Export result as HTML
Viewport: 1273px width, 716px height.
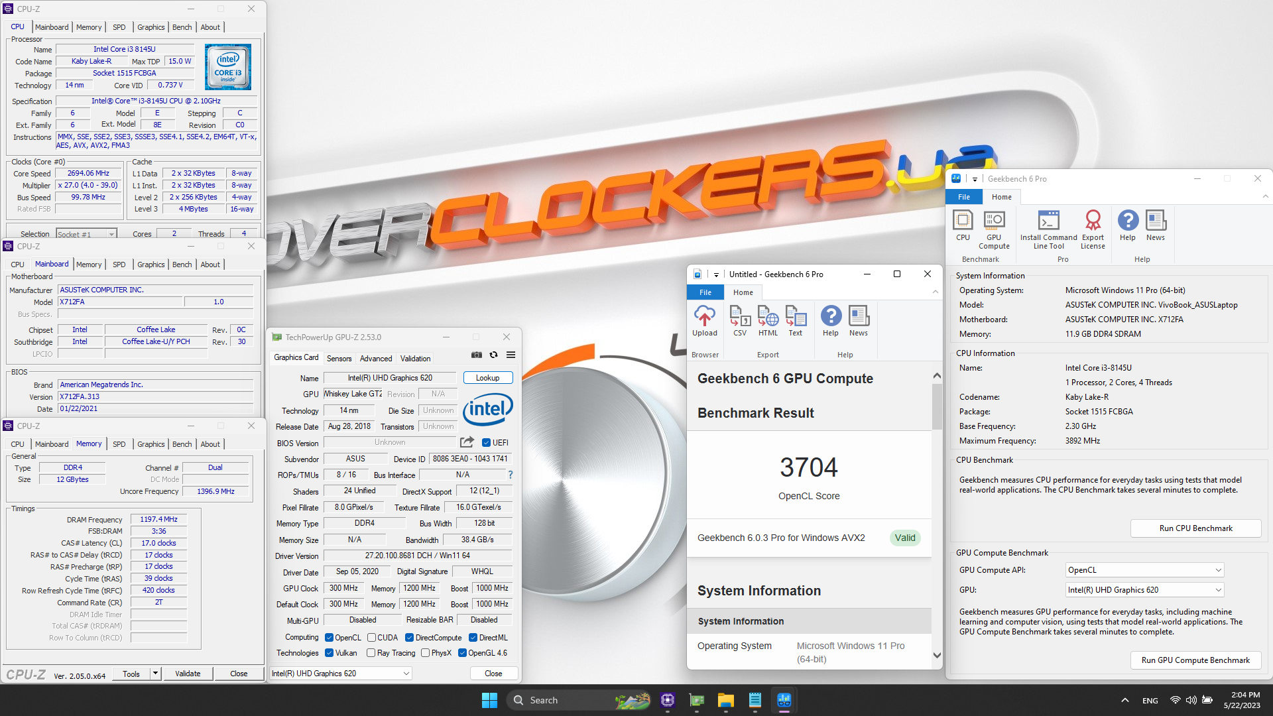tap(768, 321)
